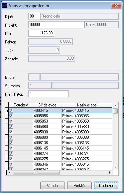Select name cell Priimek:4005853
Viewport: 124px width, 193px height.
point(87,121)
